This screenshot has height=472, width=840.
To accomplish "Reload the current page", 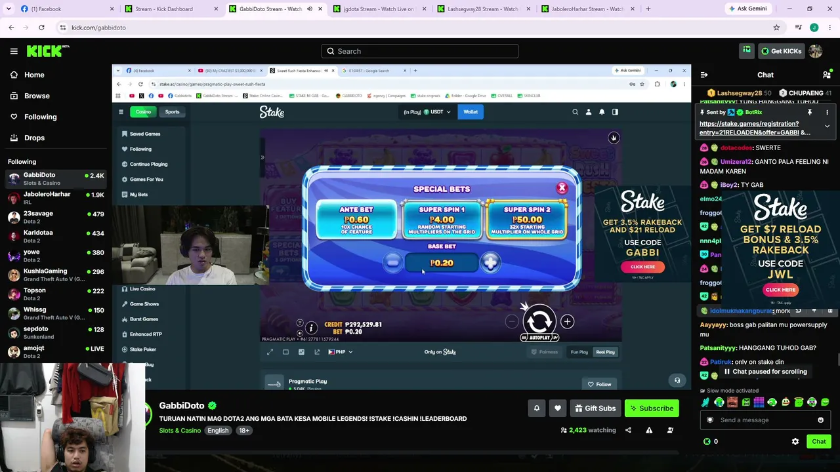I will click(41, 28).
